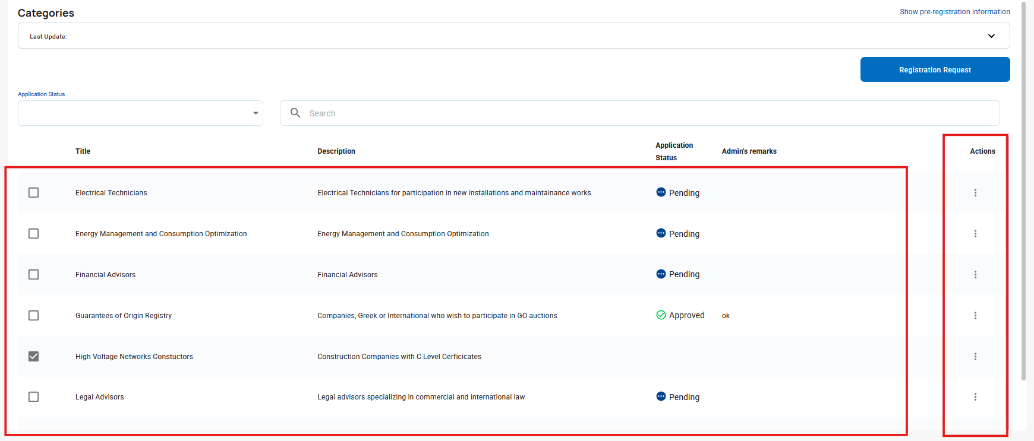Click the 'ok' admin remark

click(726, 316)
